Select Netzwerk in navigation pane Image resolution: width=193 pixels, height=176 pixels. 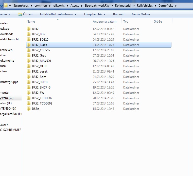tap(4, 125)
